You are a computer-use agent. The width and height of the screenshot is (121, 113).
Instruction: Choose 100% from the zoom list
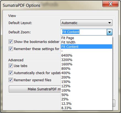point(86,90)
